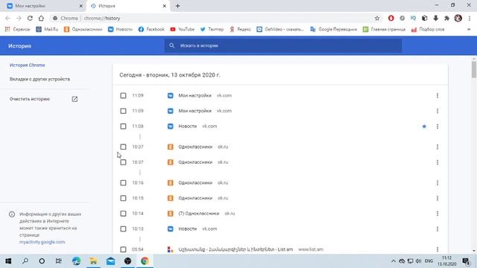Select История Chrome in the sidebar
The height and width of the screenshot is (268, 477).
tap(27, 65)
